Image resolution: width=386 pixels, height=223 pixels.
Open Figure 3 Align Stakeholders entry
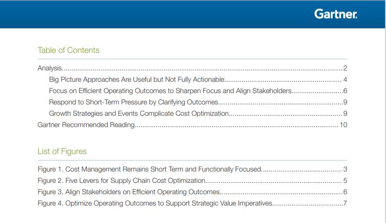(x=192, y=192)
